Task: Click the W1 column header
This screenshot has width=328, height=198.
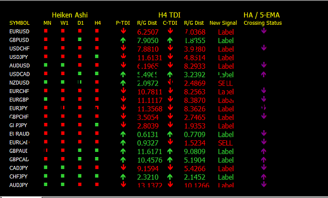Action: pyautogui.click(x=65, y=23)
